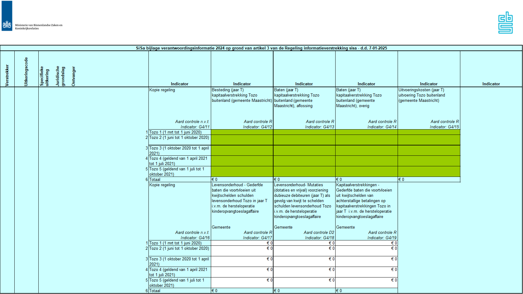Select the Uitvoeringskosten (jaar T) description cell

click(429, 95)
